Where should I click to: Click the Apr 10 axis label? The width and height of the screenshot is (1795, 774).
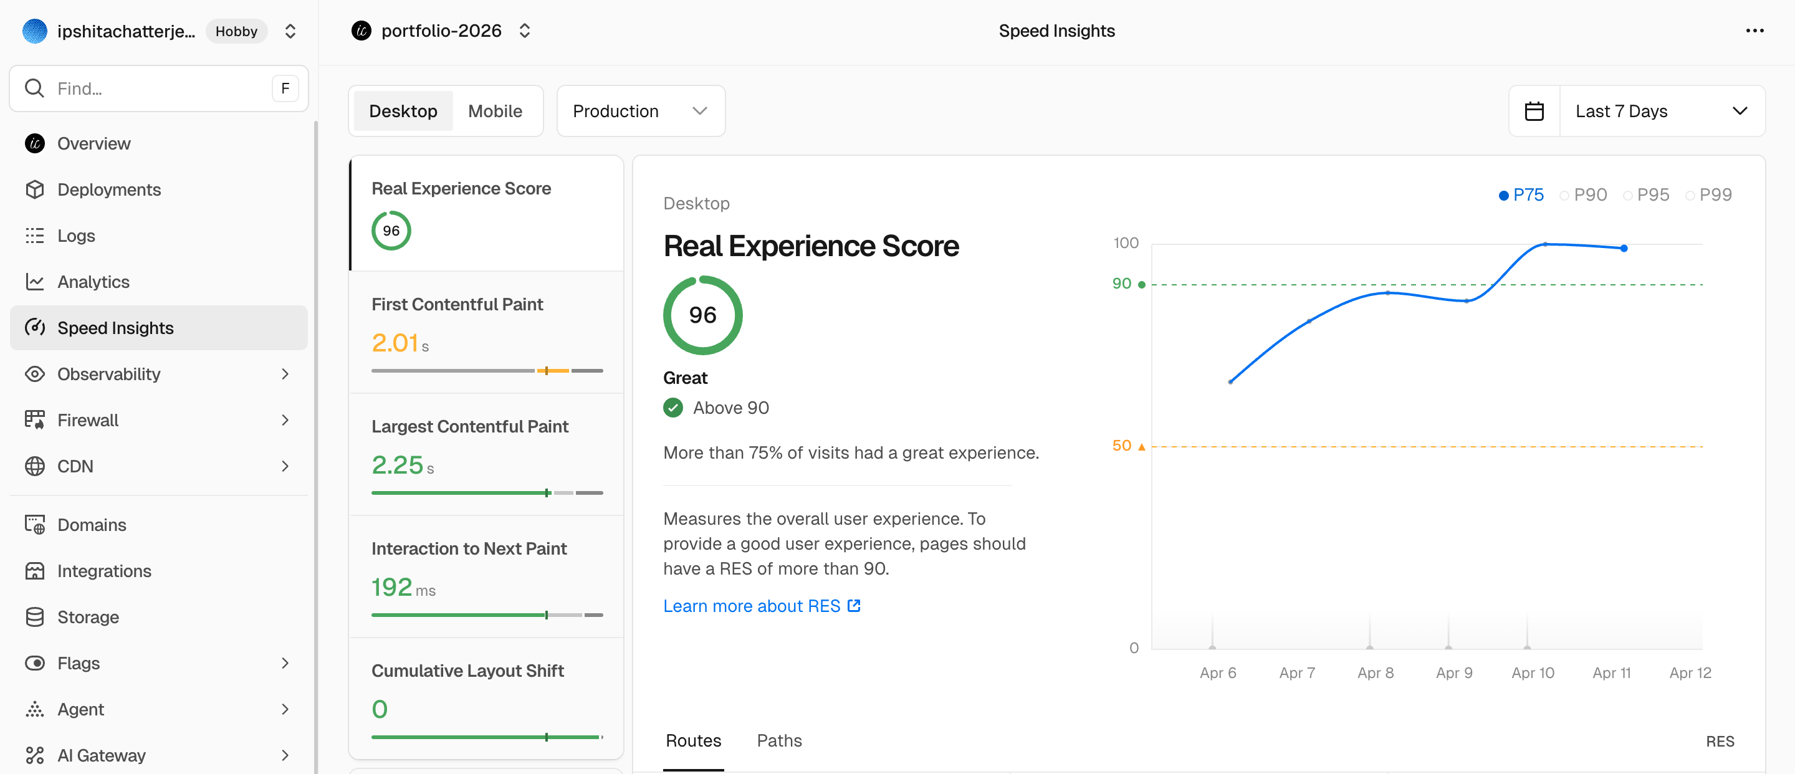[1533, 672]
